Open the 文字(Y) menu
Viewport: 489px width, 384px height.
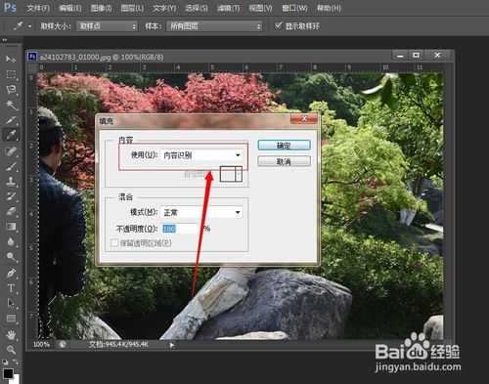pyautogui.click(x=164, y=8)
